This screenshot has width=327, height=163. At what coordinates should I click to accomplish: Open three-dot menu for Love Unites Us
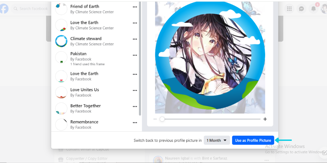[x=135, y=90]
